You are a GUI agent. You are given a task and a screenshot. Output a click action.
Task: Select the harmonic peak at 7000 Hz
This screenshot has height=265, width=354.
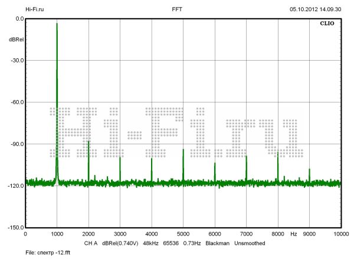246,157
